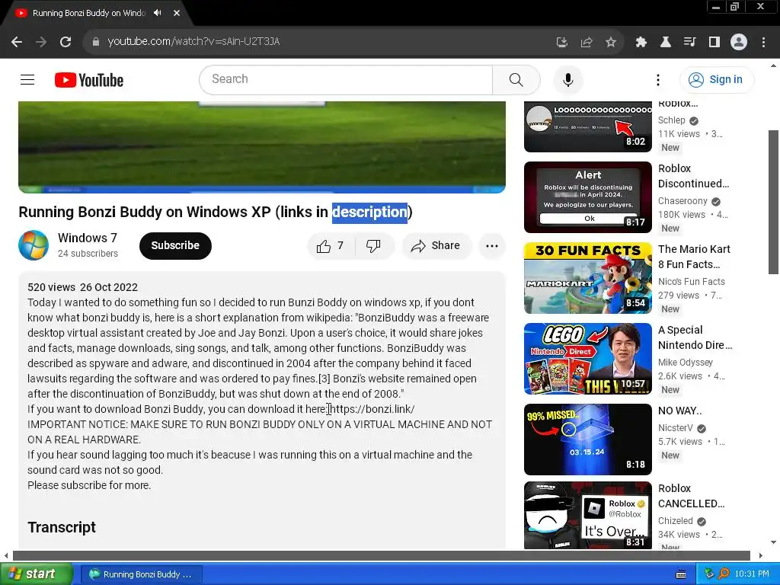Viewport: 780px width, 585px height.
Task: Click the Nico's Fun Facts channel name
Action: (692, 282)
